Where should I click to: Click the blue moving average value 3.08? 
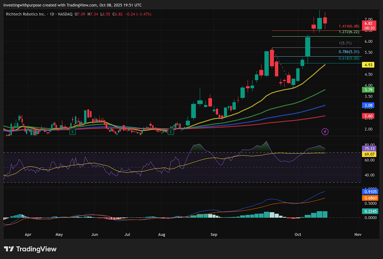coord(369,105)
